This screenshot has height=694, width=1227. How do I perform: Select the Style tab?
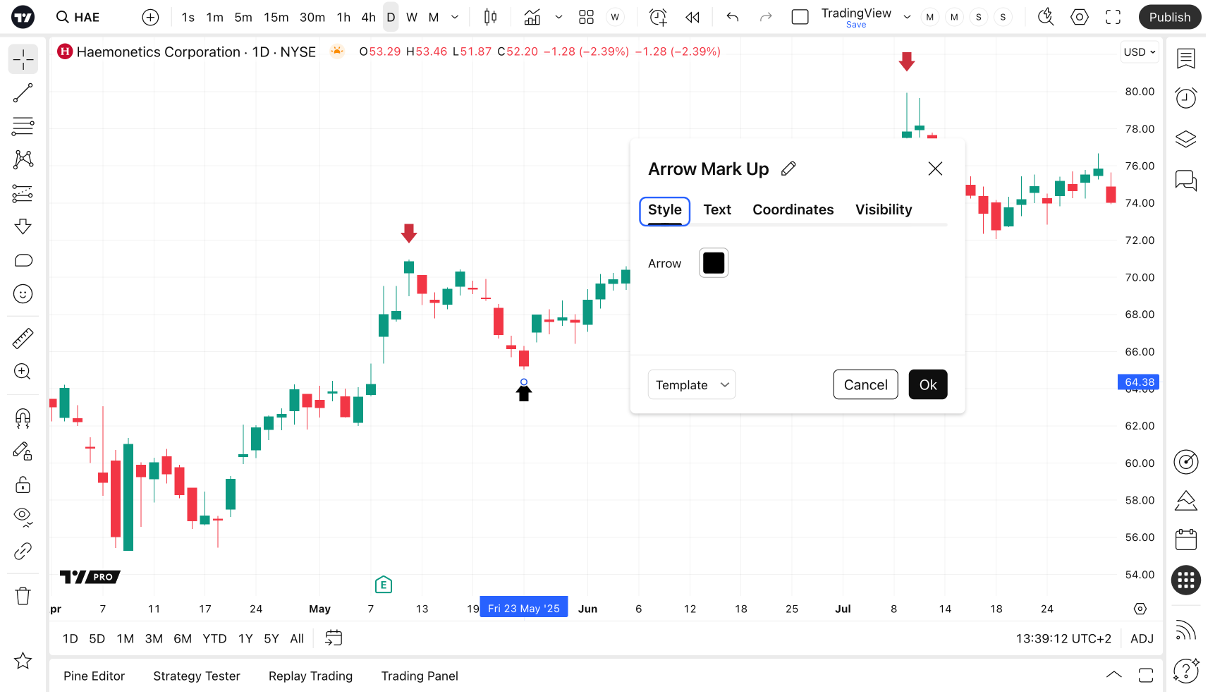click(x=665, y=210)
